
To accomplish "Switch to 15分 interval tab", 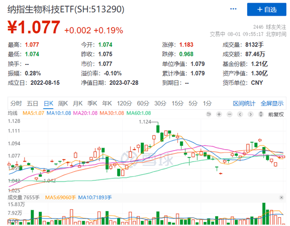I will coord(177,103).
